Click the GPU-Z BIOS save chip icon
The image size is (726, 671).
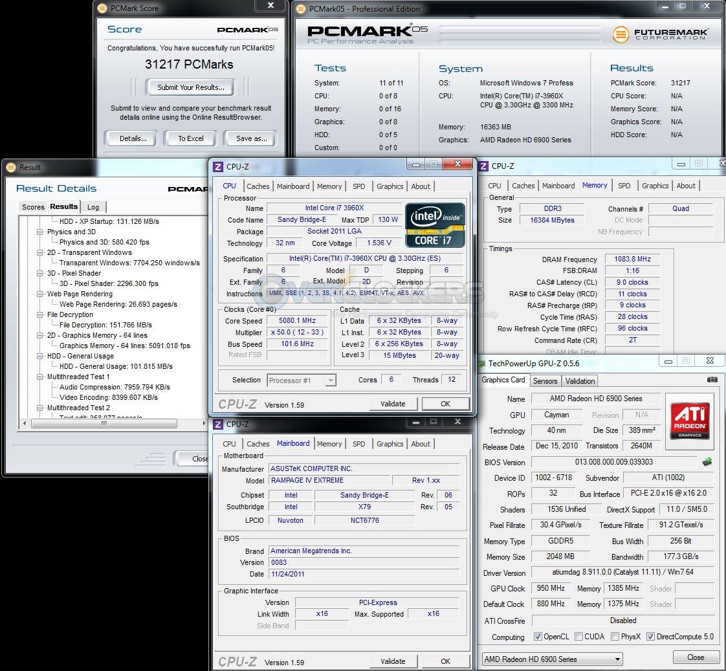[707, 462]
